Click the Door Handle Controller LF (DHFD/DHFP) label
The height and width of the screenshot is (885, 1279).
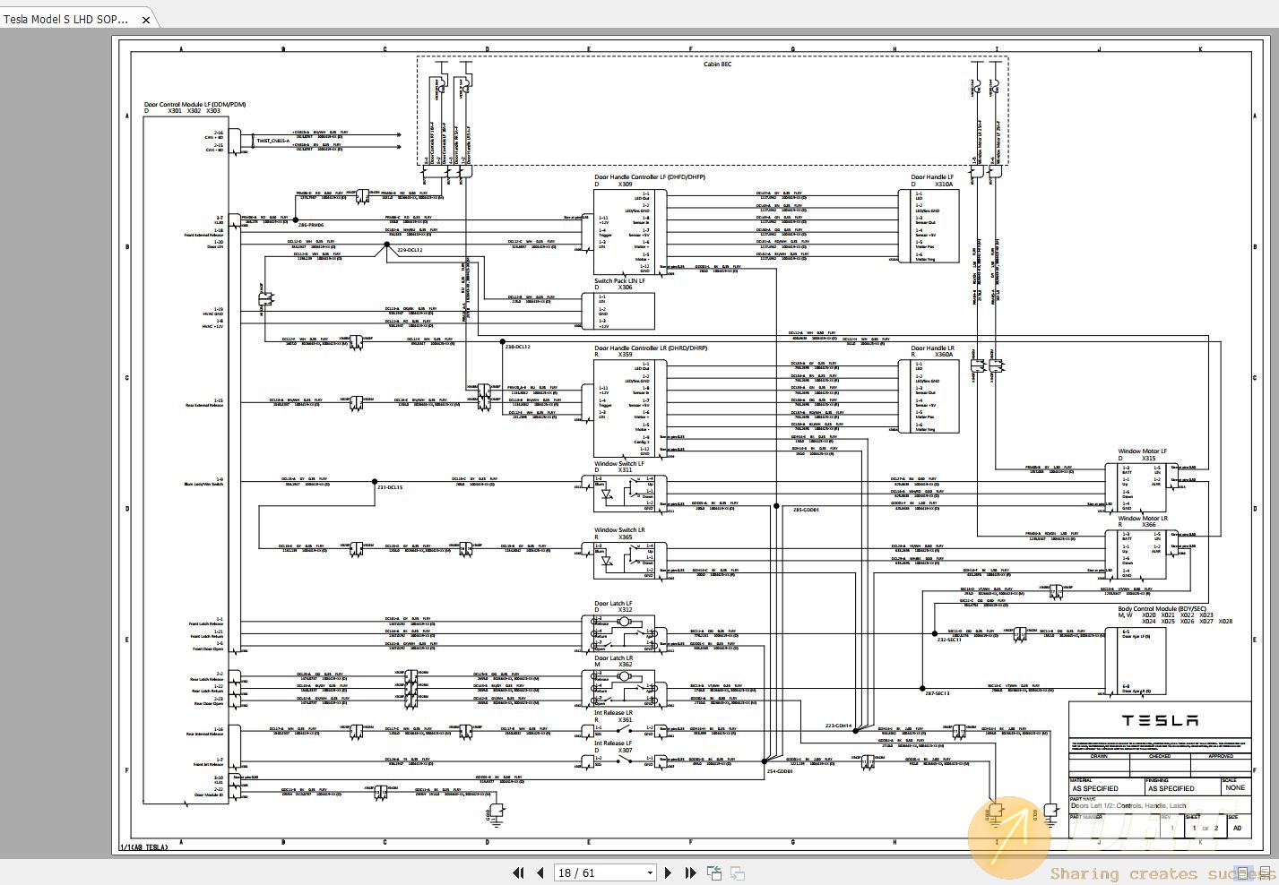(x=650, y=177)
